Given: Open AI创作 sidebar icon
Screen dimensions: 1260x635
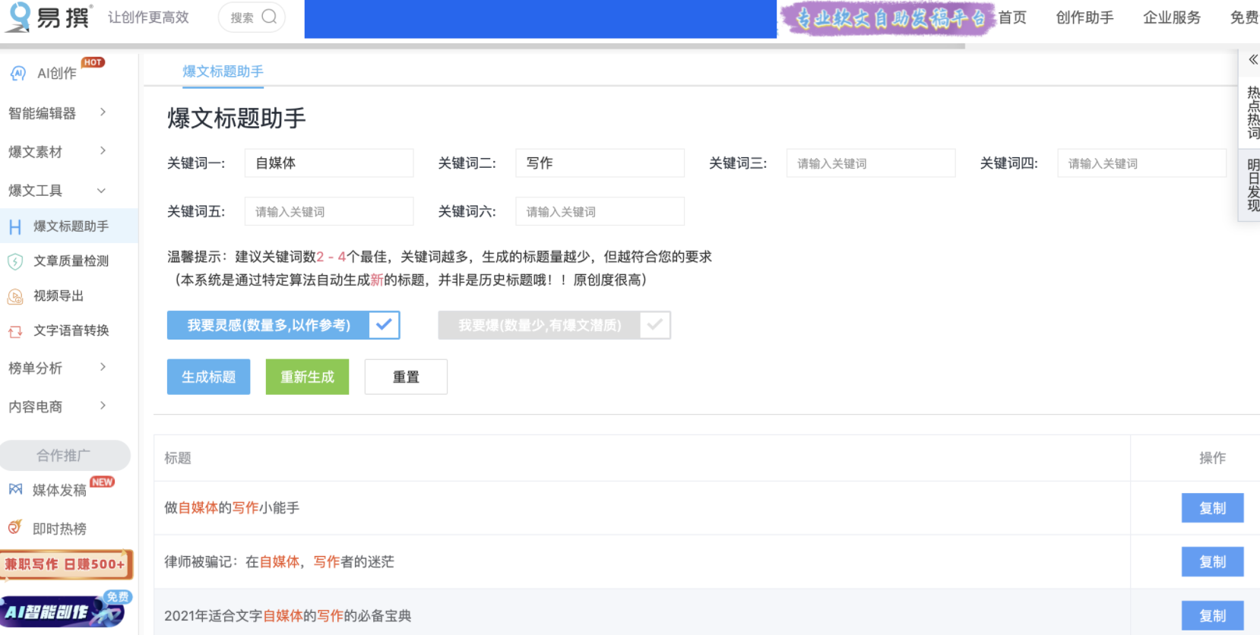Looking at the screenshot, I should point(17,73).
